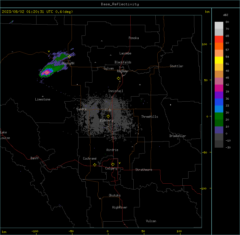Select the red 60-65 dBZ legend swatch
This screenshot has width=240, height=235.
(x=219, y=39)
